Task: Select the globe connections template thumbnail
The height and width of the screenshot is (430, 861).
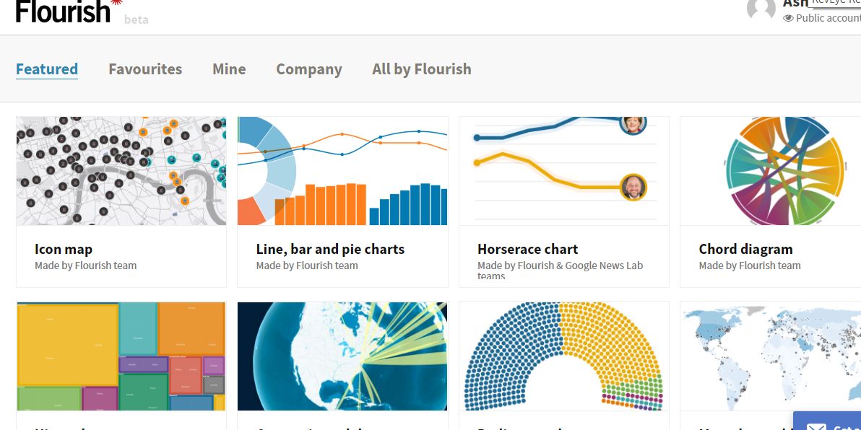Action: (x=342, y=356)
